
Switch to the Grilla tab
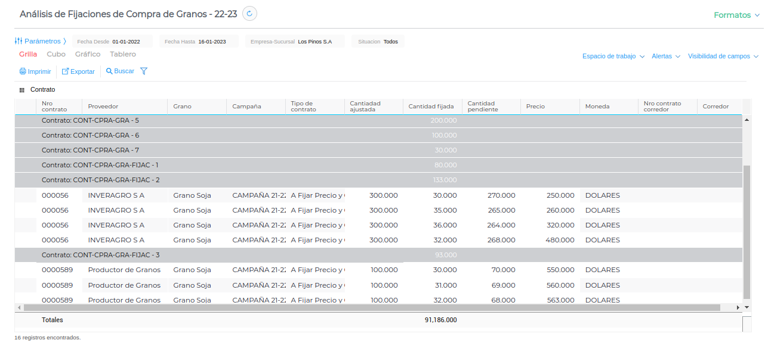28,54
